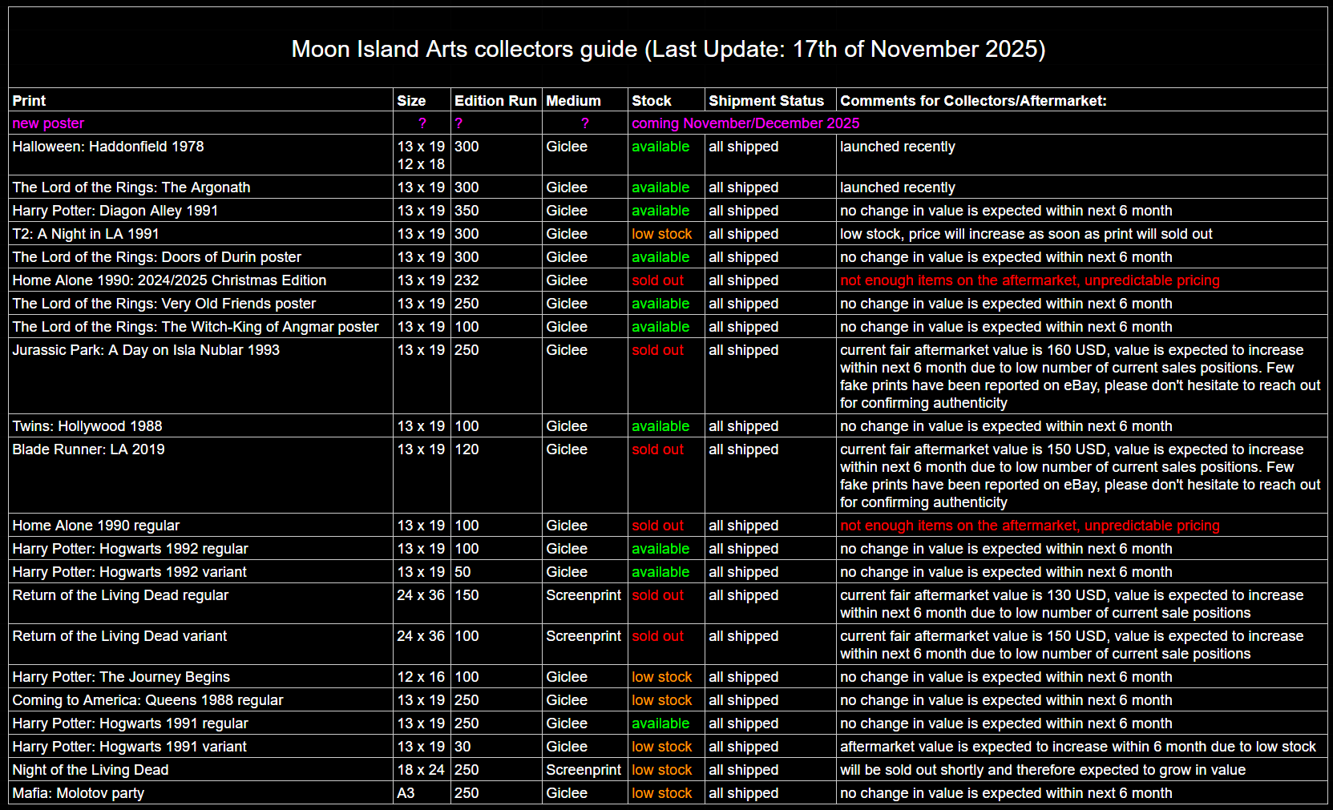Click the Blade Runner: LA 2019 title
This screenshot has height=810, width=1333.
click(x=88, y=449)
